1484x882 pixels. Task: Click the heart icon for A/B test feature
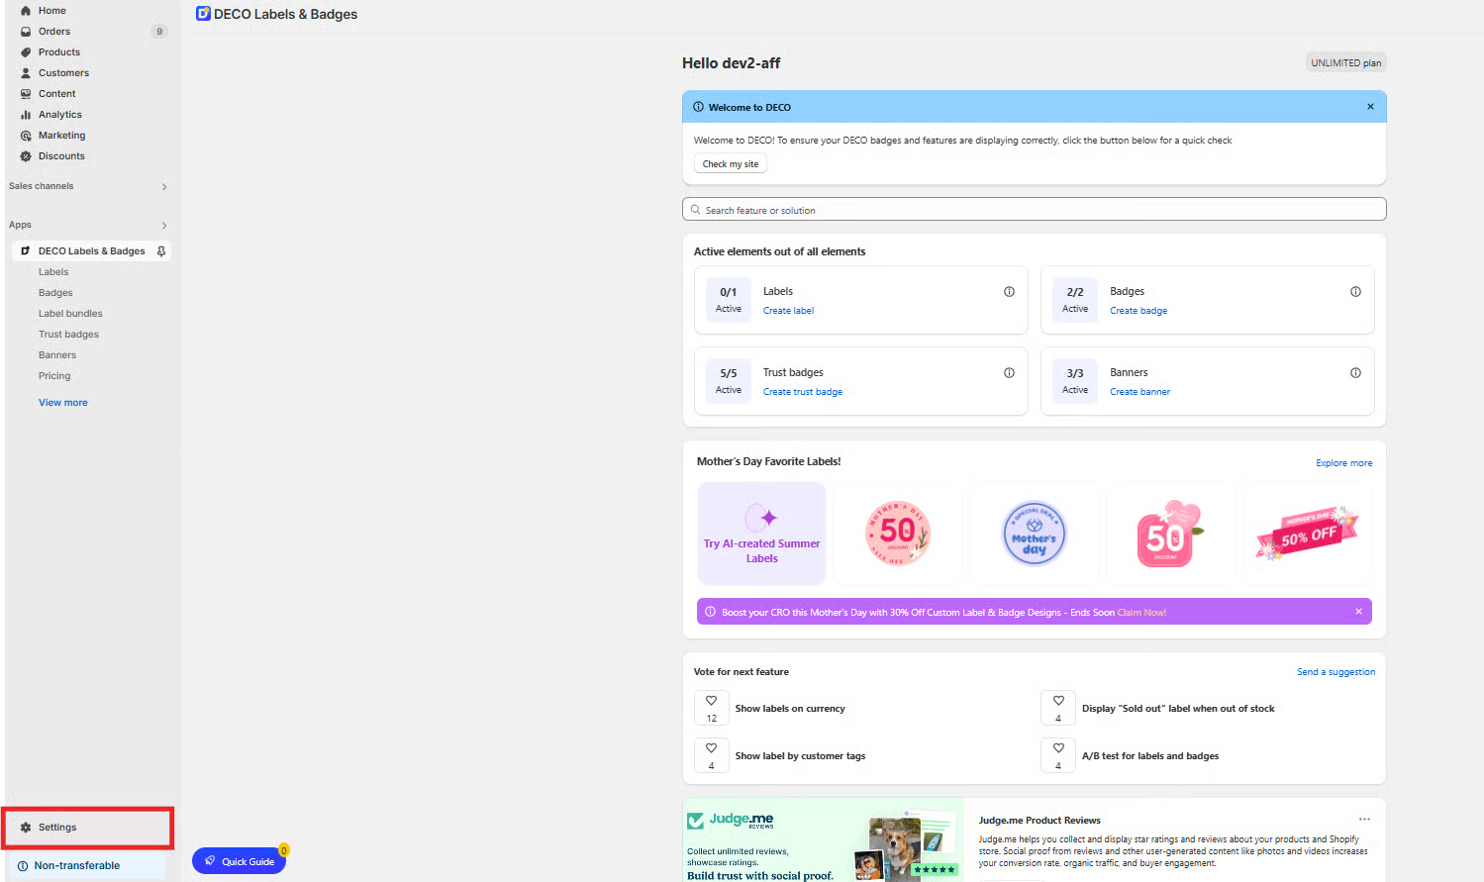pos(1058,748)
